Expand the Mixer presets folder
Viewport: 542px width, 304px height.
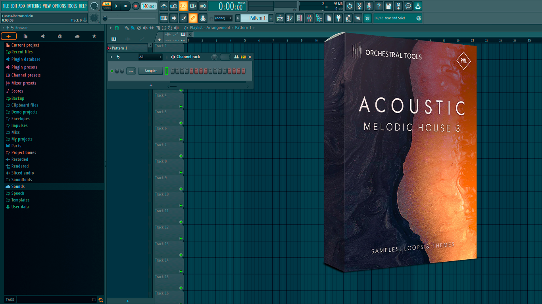pyautogui.click(x=24, y=83)
